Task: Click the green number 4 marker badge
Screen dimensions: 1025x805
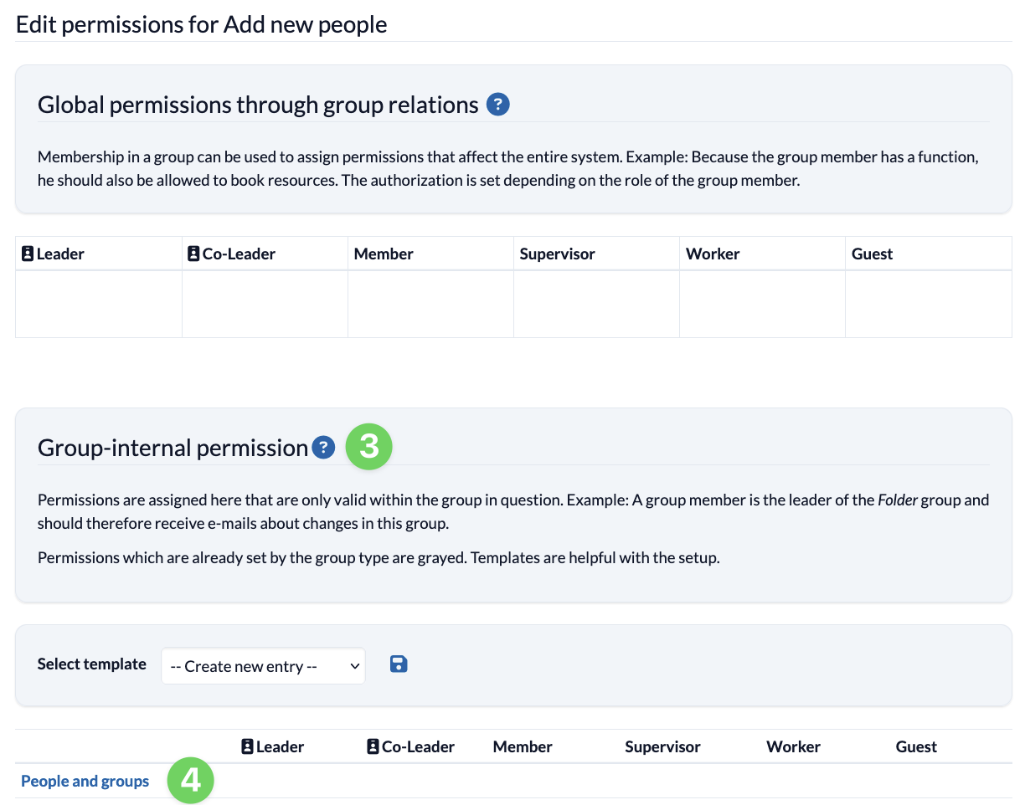Action: coord(191,781)
